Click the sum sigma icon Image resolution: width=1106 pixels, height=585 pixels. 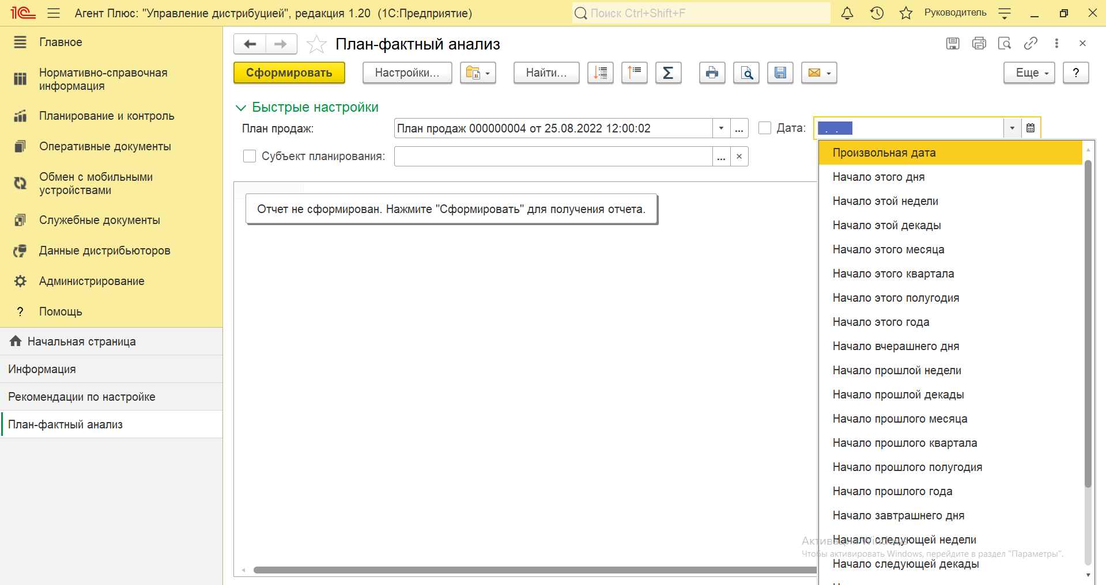pyautogui.click(x=668, y=73)
